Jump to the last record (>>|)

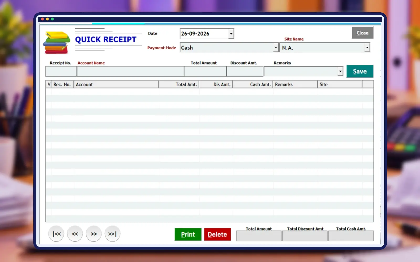(112, 234)
